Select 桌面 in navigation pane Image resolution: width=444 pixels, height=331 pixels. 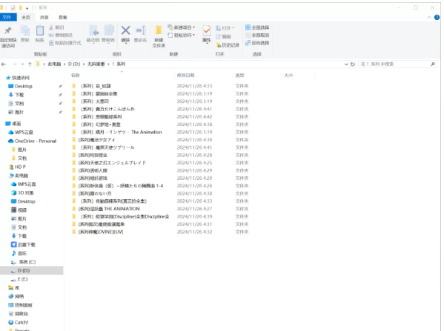click(x=13, y=124)
